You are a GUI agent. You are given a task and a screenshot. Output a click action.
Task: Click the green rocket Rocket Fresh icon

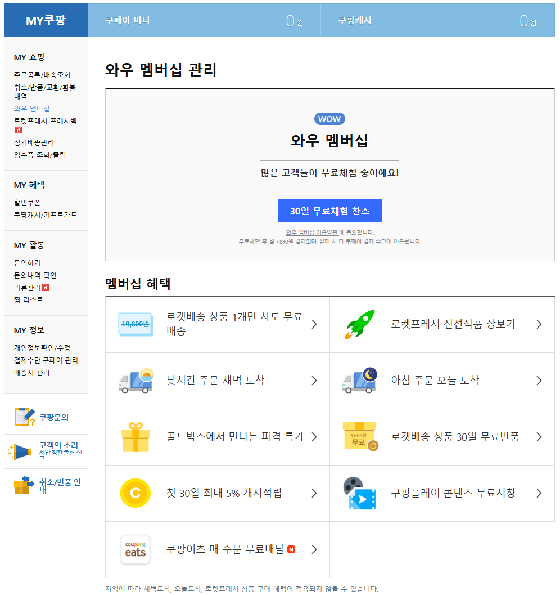[360, 324]
